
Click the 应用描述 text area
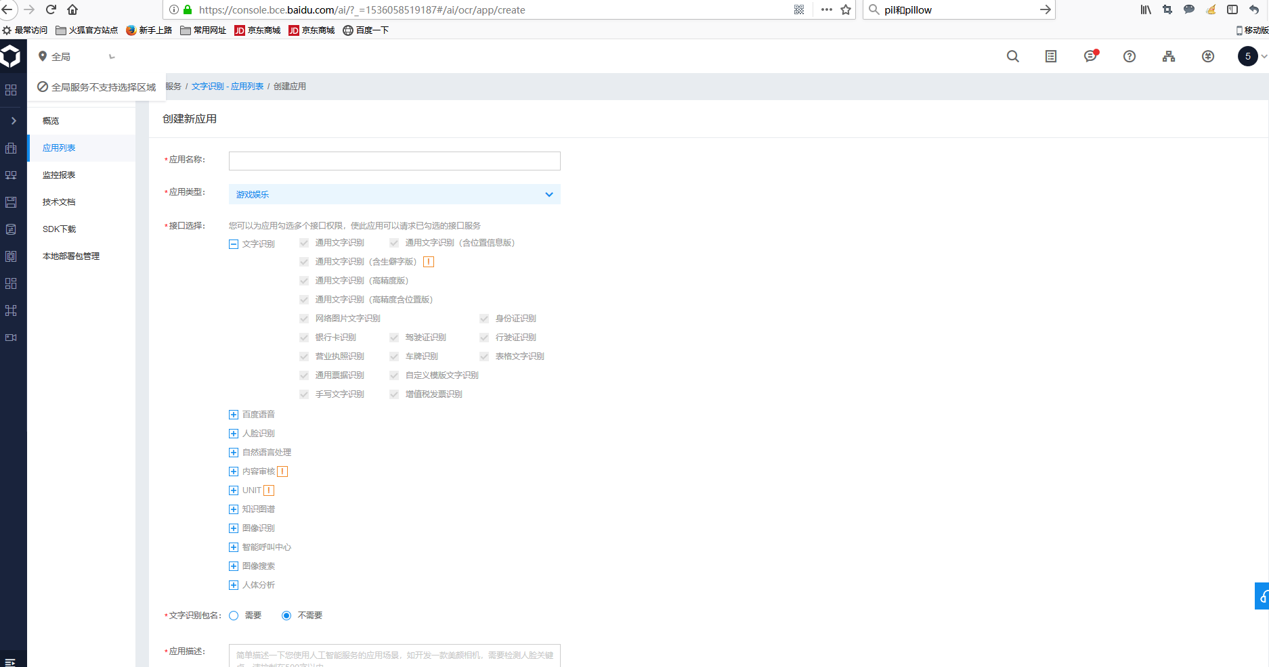point(395,655)
